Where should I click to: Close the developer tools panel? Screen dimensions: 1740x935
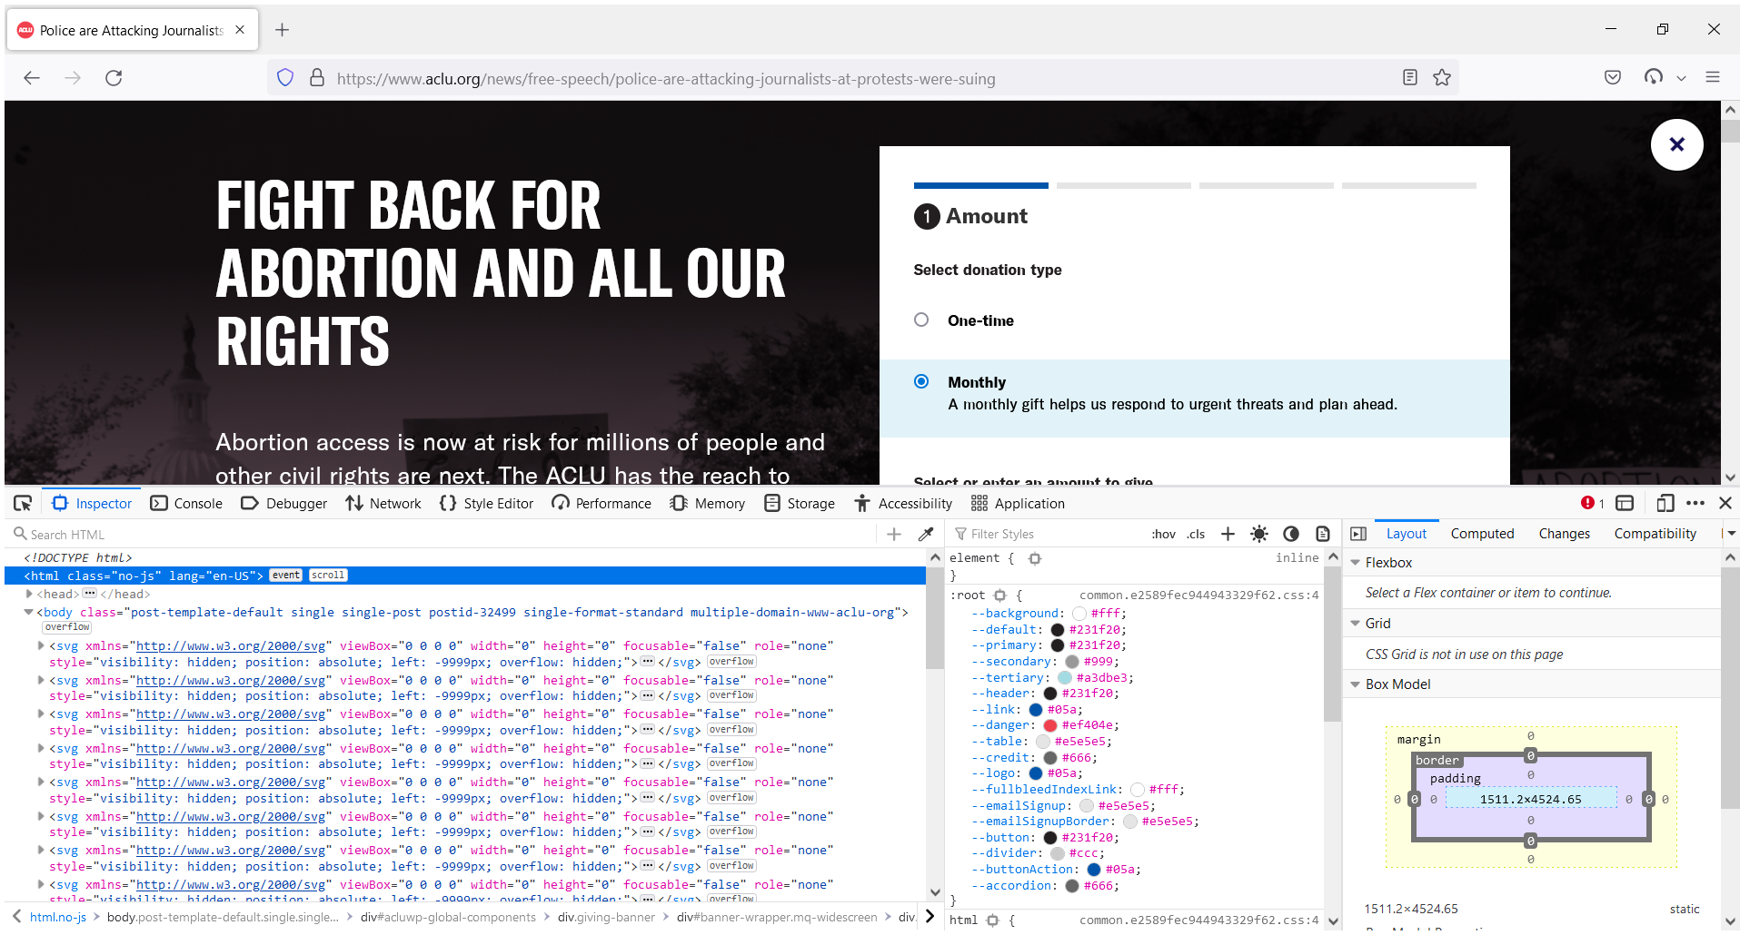(x=1725, y=503)
